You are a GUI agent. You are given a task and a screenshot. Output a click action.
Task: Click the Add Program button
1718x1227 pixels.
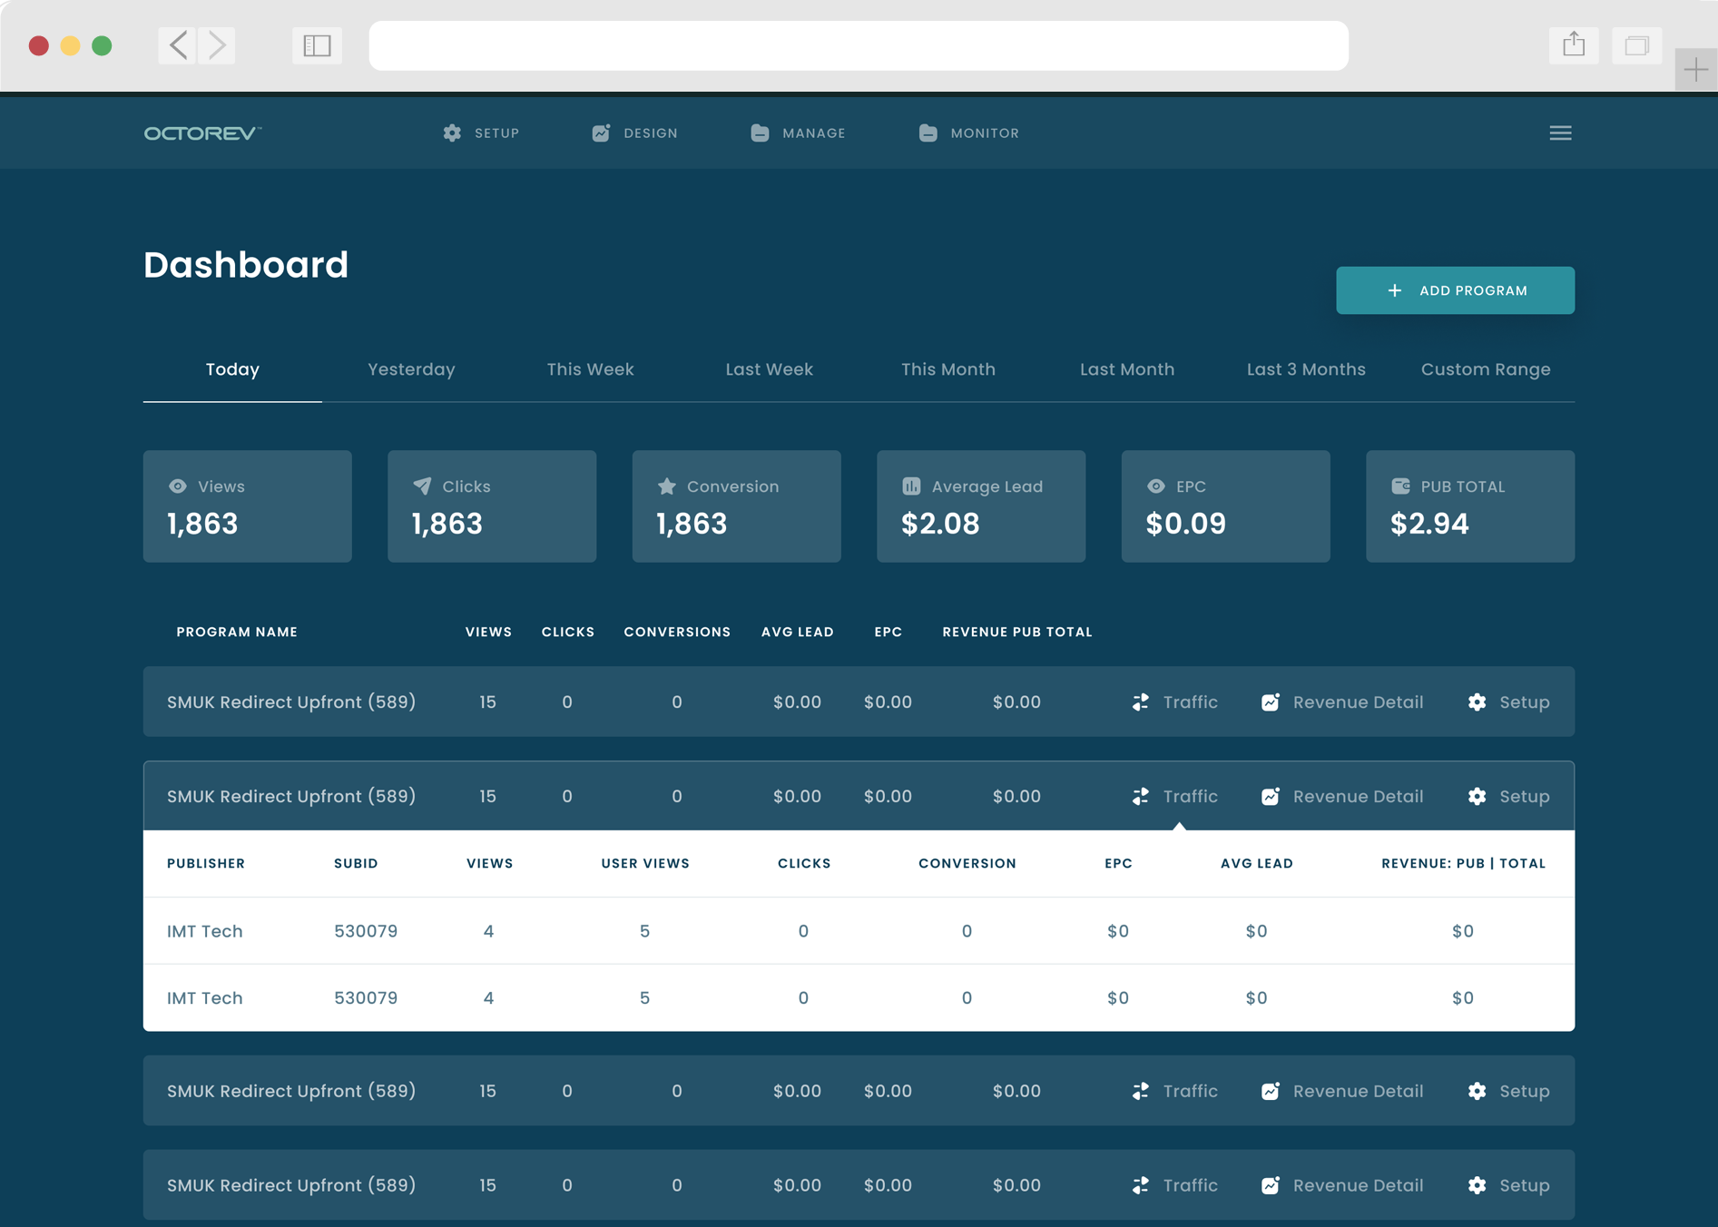point(1455,290)
